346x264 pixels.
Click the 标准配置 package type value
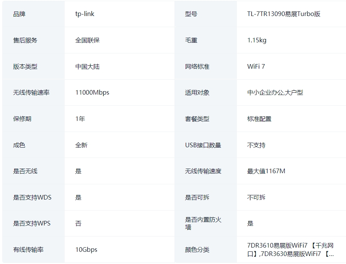[x=259, y=119]
